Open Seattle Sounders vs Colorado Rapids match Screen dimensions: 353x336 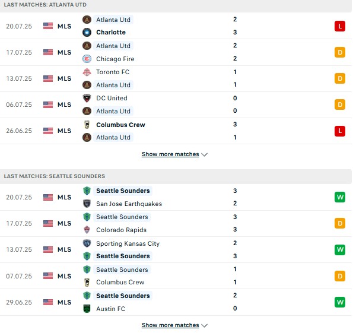click(176, 223)
